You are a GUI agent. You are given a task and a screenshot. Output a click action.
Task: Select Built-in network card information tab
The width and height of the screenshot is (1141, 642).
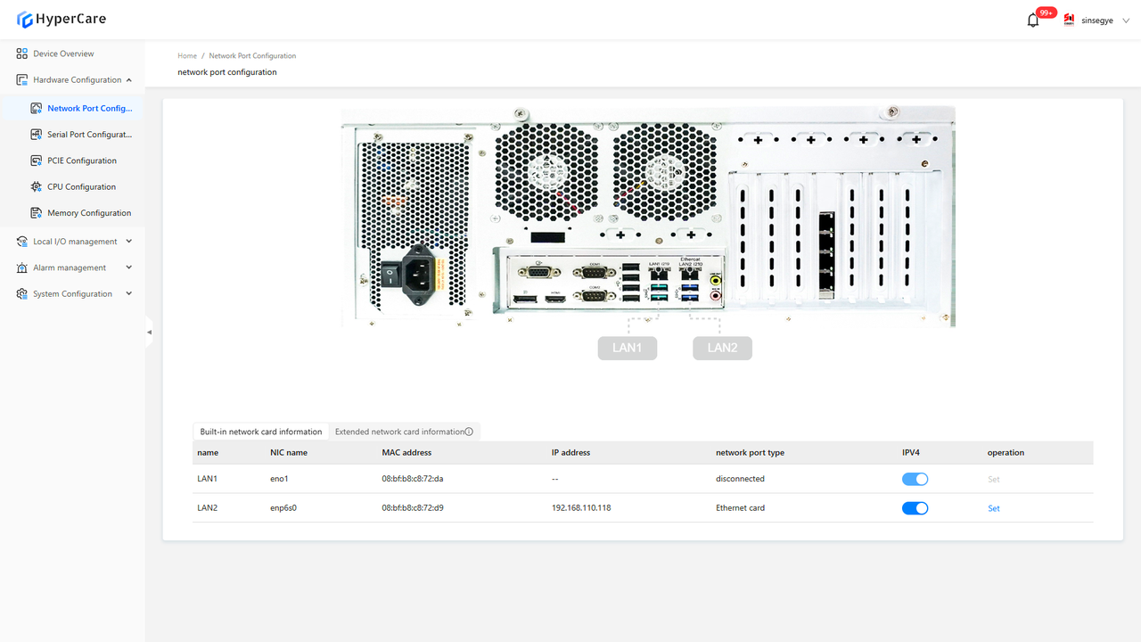[x=260, y=432]
